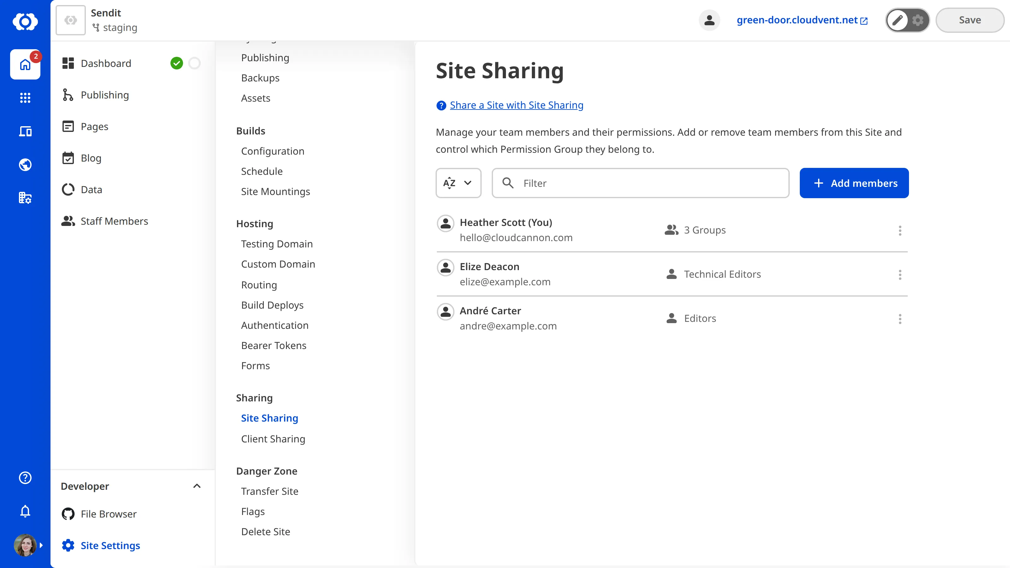Click the Site Settings gear icon
Viewport: 1010px width, 568px height.
(68, 545)
